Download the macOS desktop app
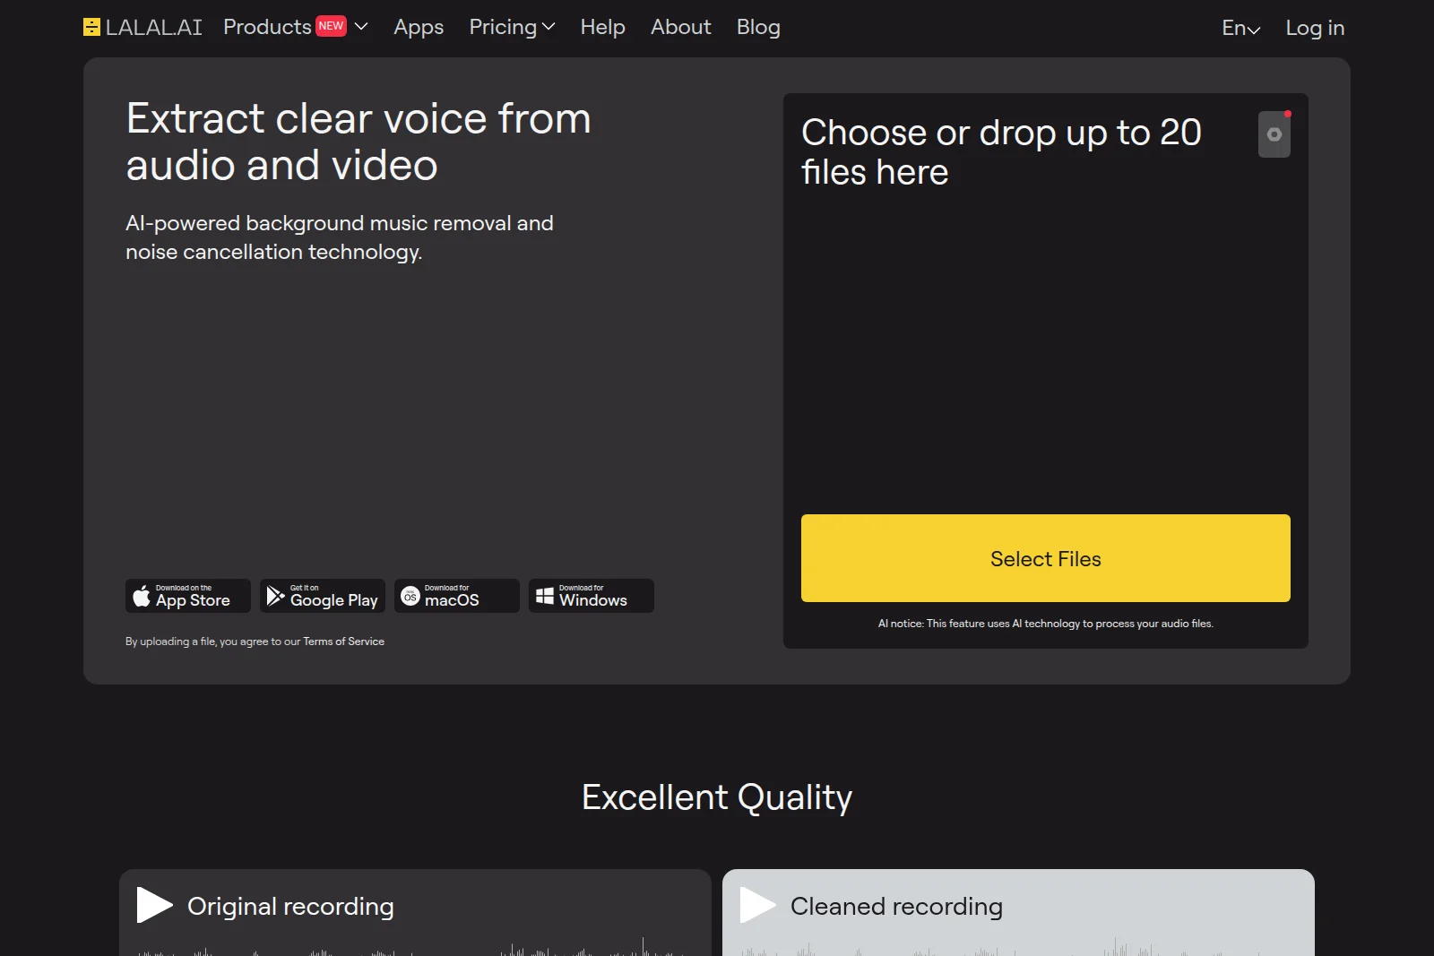 click(456, 596)
